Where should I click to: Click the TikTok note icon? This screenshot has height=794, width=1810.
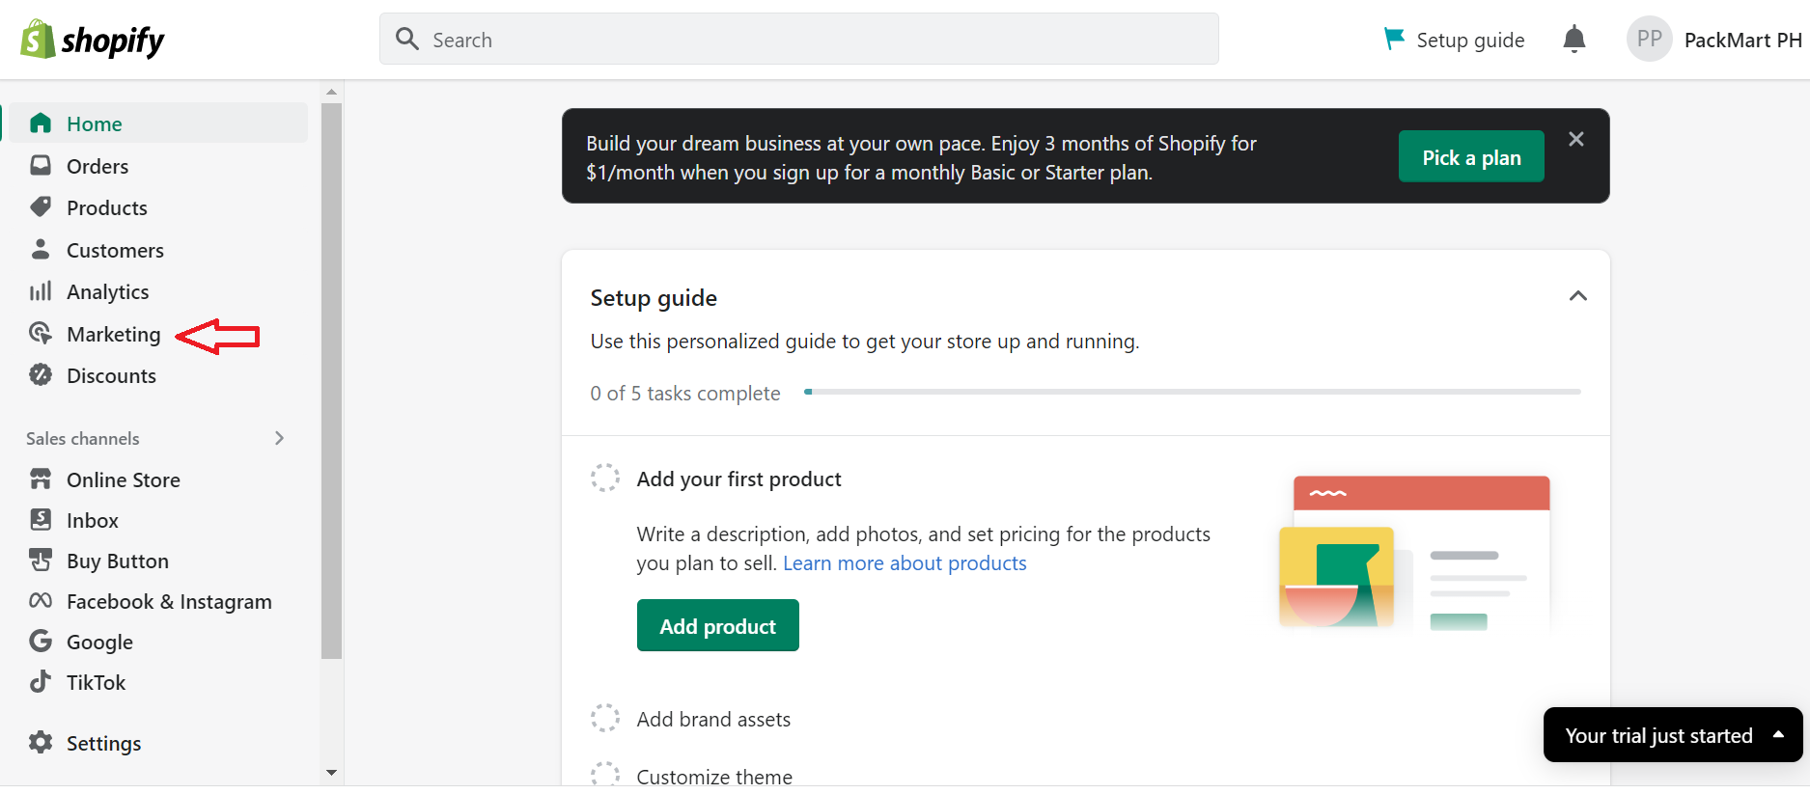(41, 682)
